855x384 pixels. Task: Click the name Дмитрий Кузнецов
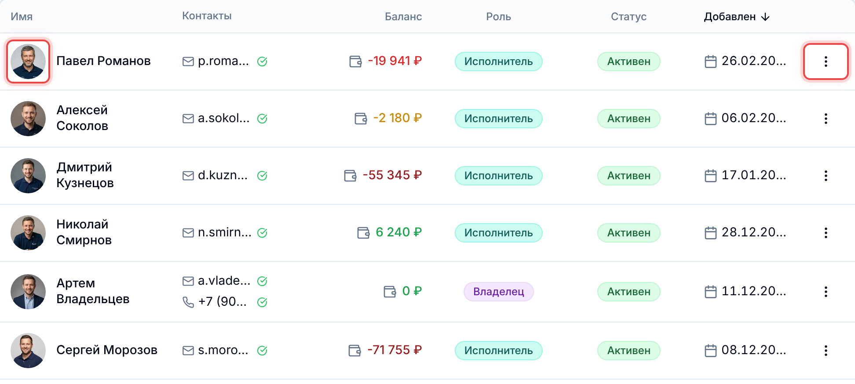(x=85, y=175)
